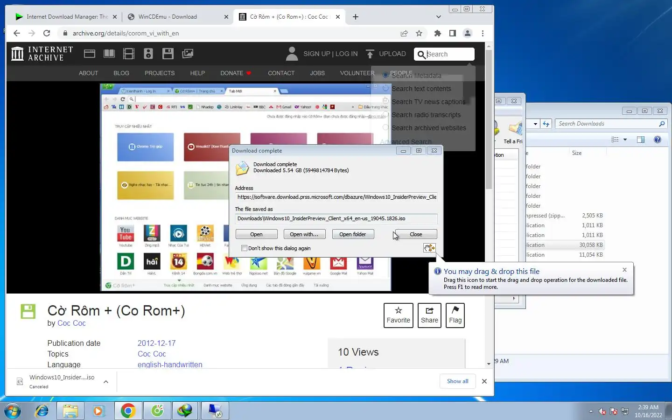Share this page via address bar icon
The image size is (672, 420).
[x=404, y=33]
